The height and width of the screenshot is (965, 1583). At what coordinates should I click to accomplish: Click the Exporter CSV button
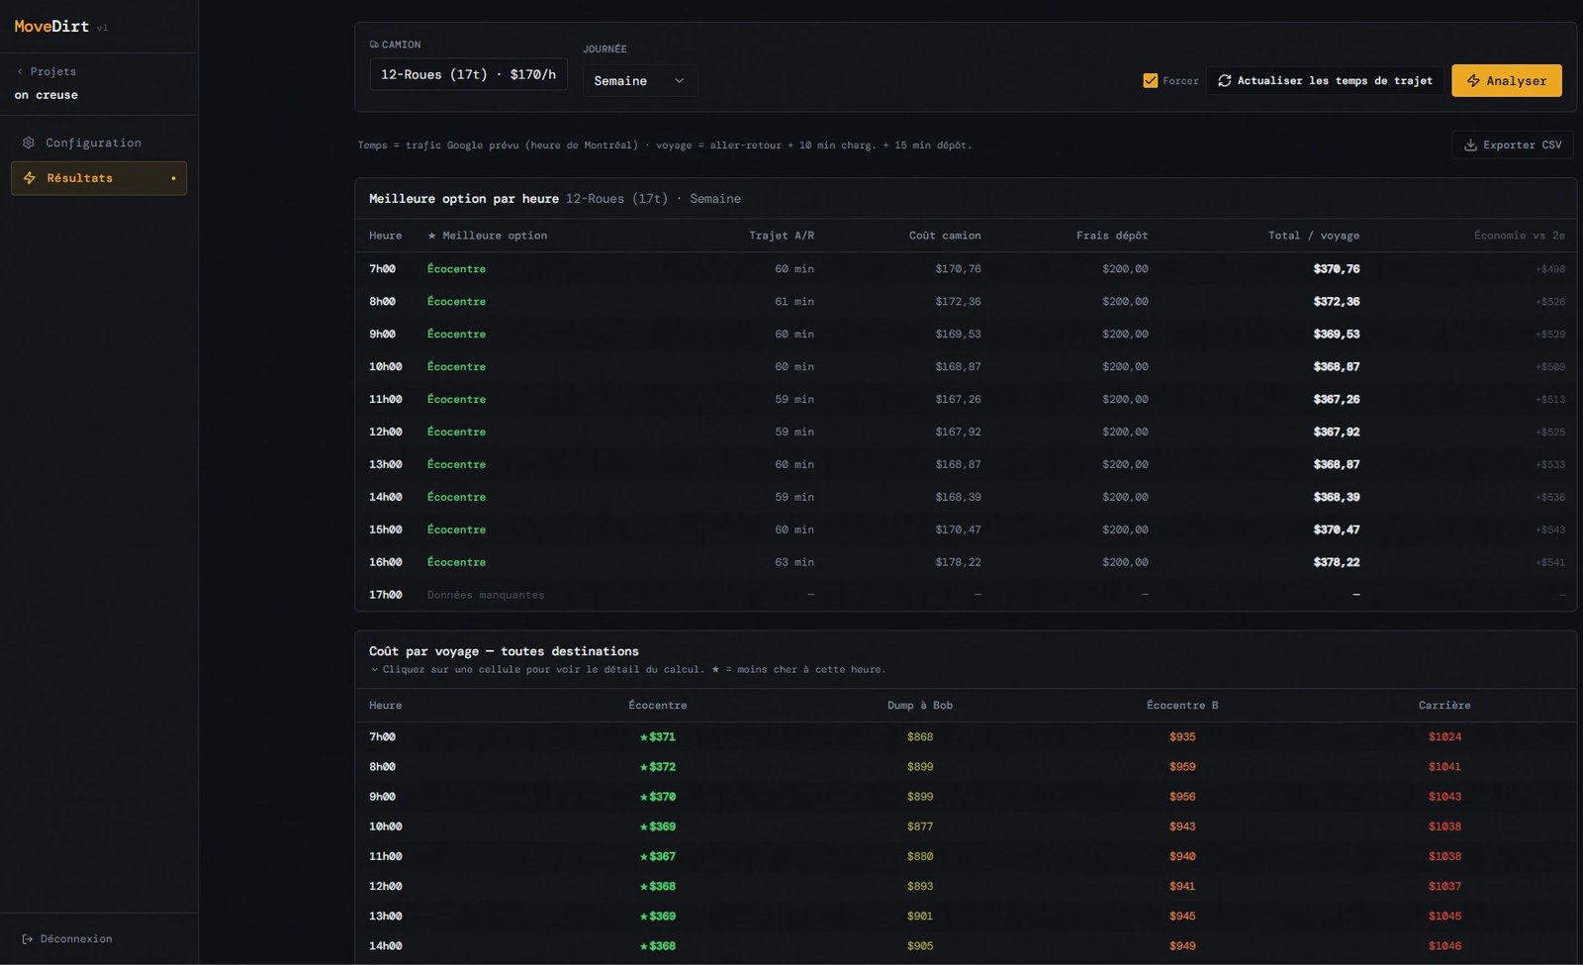pos(1513,145)
